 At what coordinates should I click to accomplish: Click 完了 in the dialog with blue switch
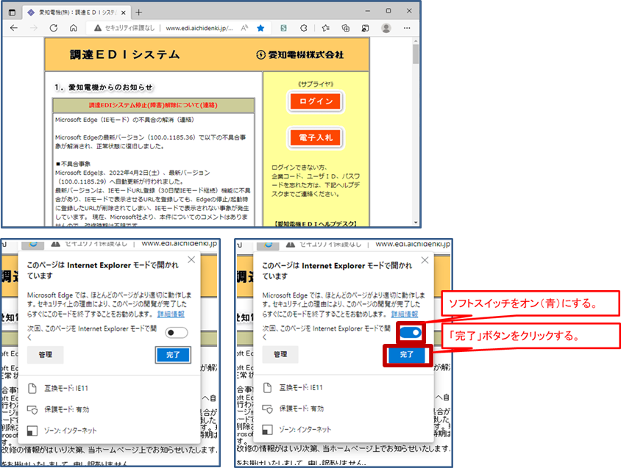pos(407,354)
